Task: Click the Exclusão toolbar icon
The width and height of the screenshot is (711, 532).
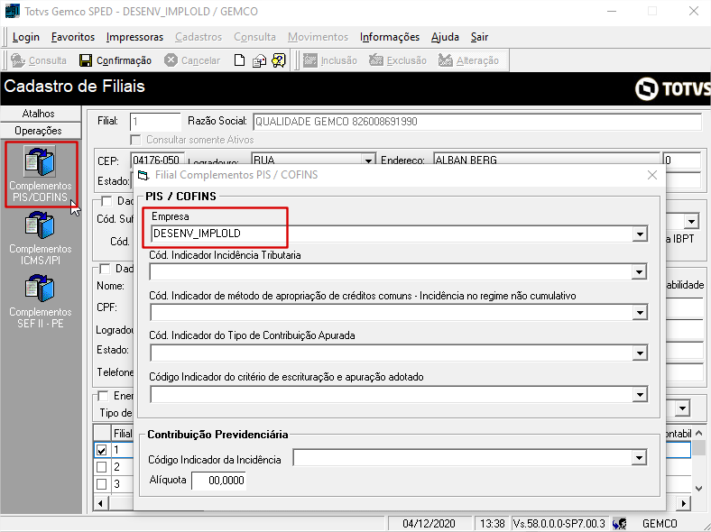Action: 376,60
